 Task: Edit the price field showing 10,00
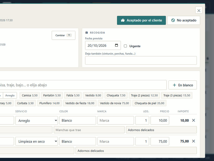pyautogui.click(x=160, y=120)
